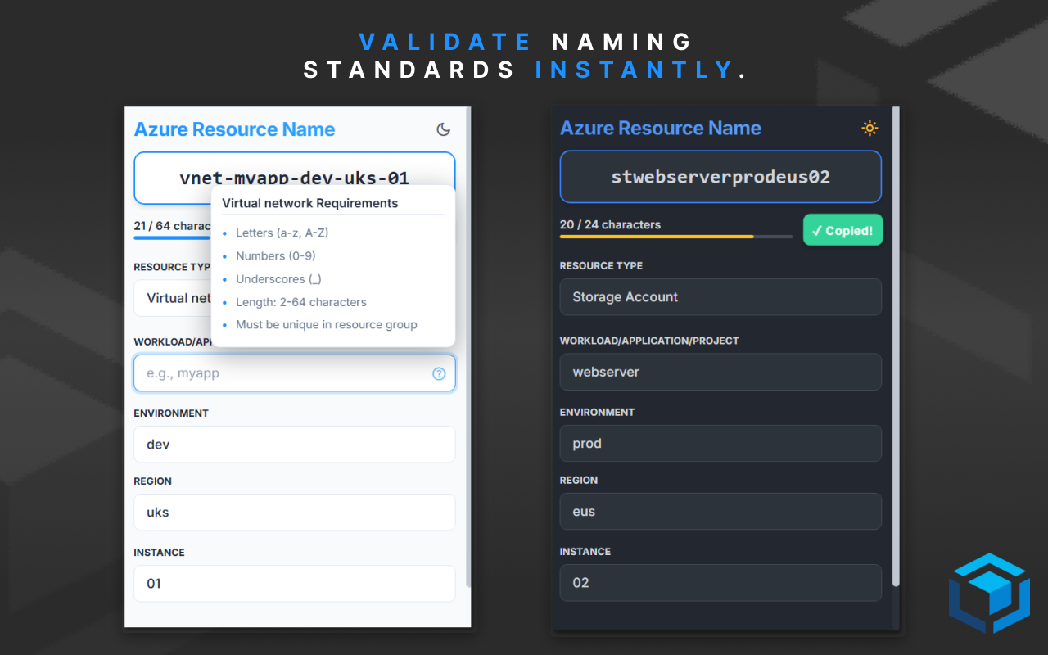Click the yellow 20 / 24 character progress bar
This screenshot has width=1048, height=655.
(x=657, y=237)
